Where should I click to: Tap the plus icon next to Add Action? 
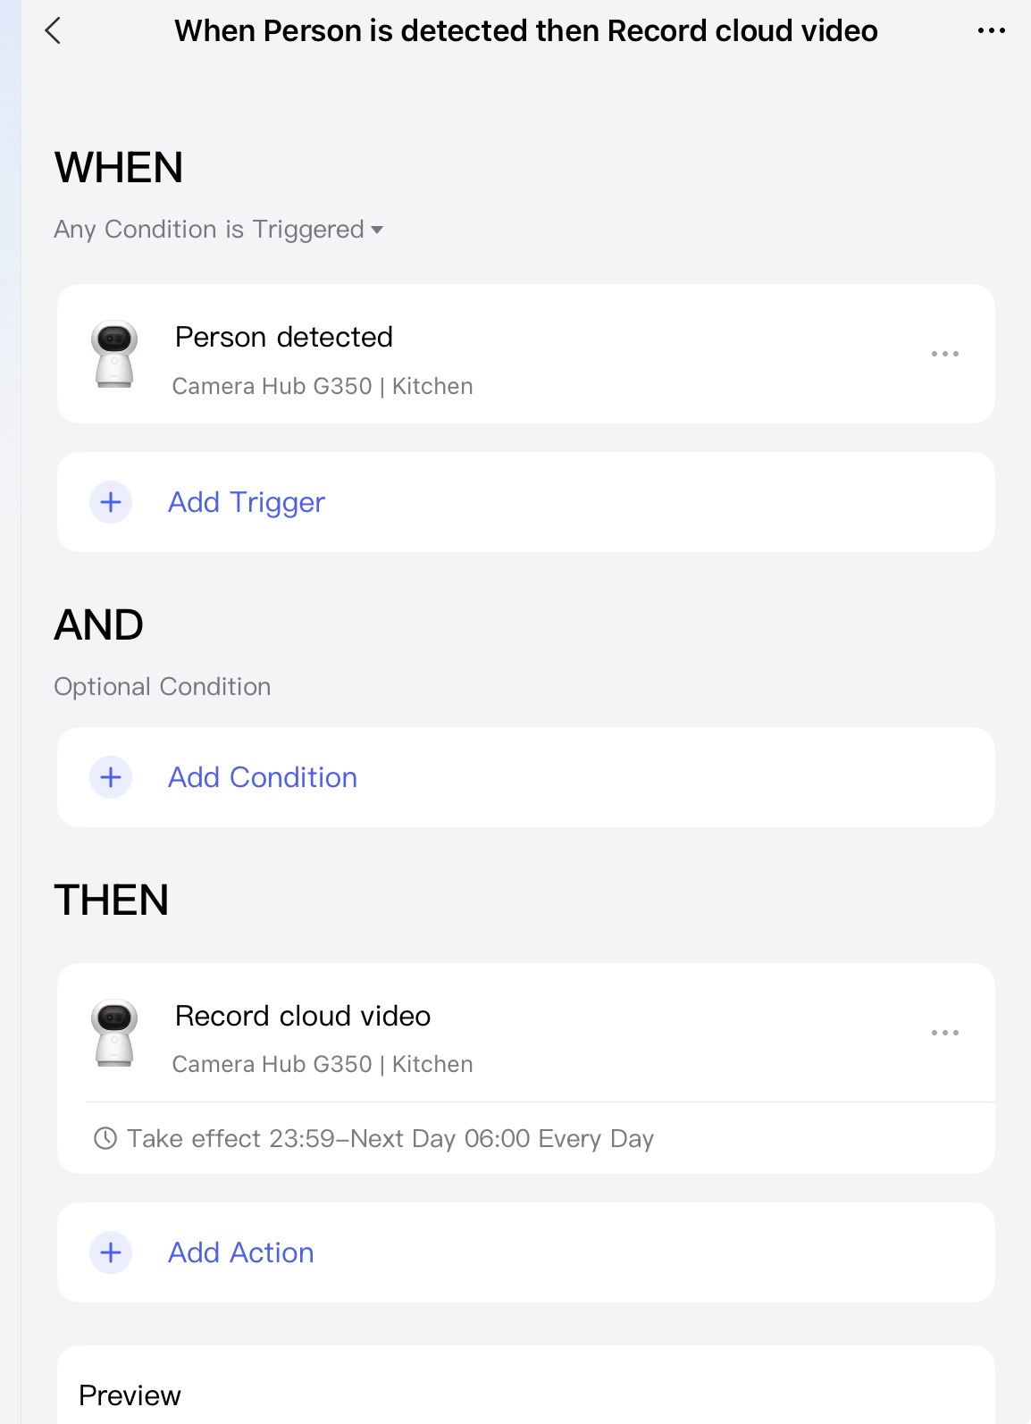(111, 1252)
